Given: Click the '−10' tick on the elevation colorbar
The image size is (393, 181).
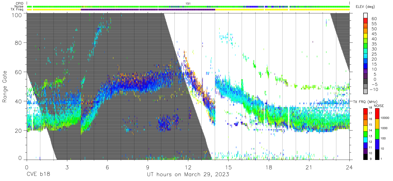Looking at the screenshot, I should tap(374, 89).
